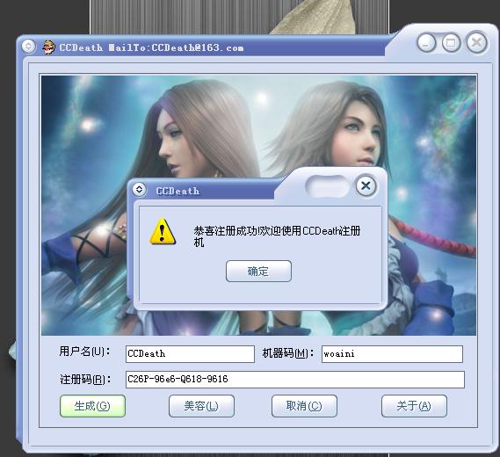Click the main window's round system menu icon
The width and height of the screenshot is (500, 457).
click(28, 47)
